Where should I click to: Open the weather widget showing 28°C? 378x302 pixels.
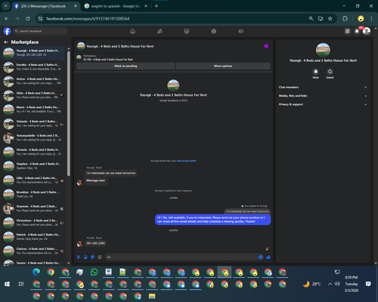(311, 284)
